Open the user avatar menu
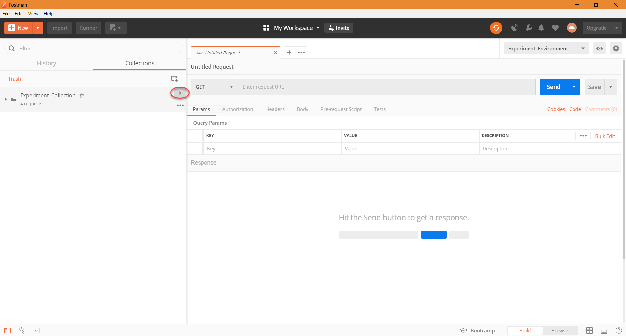The width and height of the screenshot is (626, 336). [x=572, y=28]
